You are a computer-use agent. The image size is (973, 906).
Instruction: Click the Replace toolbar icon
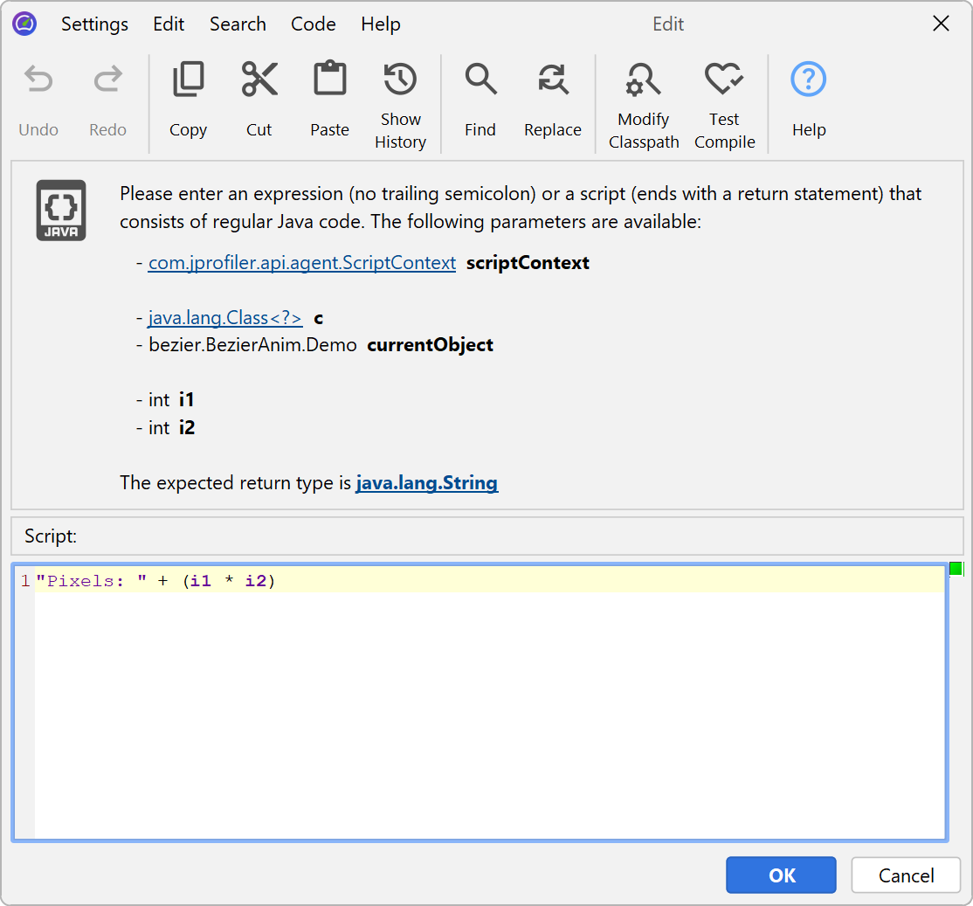pyautogui.click(x=553, y=80)
